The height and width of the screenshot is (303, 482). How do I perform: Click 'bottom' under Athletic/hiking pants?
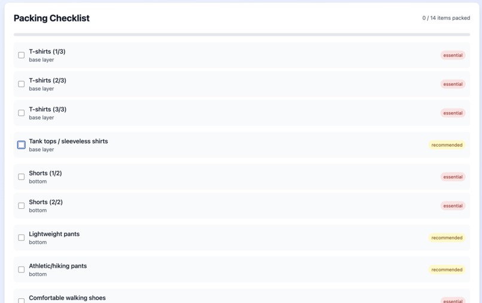(38, 274)
